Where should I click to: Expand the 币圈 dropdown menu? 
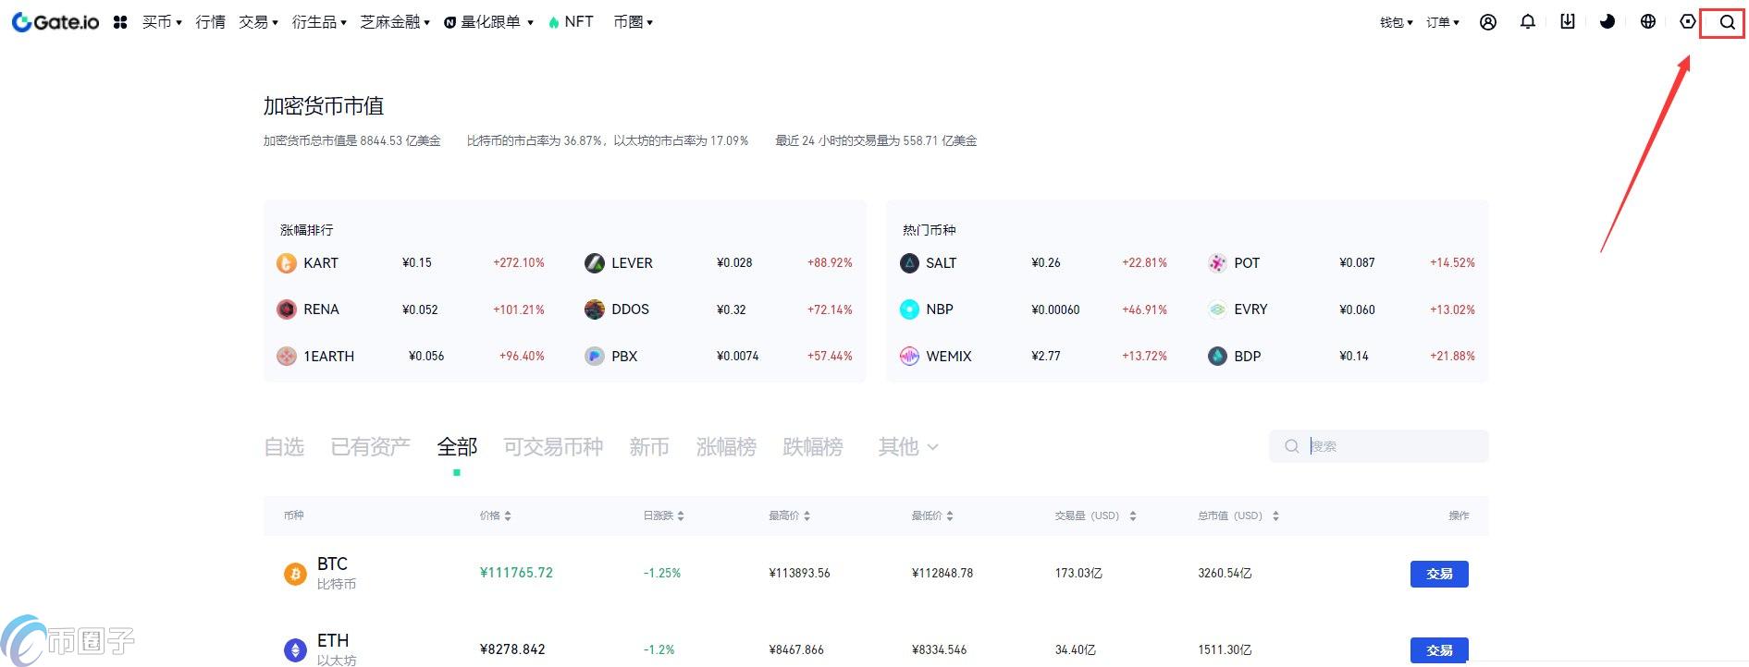pyautogui.click(x=633, y=22)
